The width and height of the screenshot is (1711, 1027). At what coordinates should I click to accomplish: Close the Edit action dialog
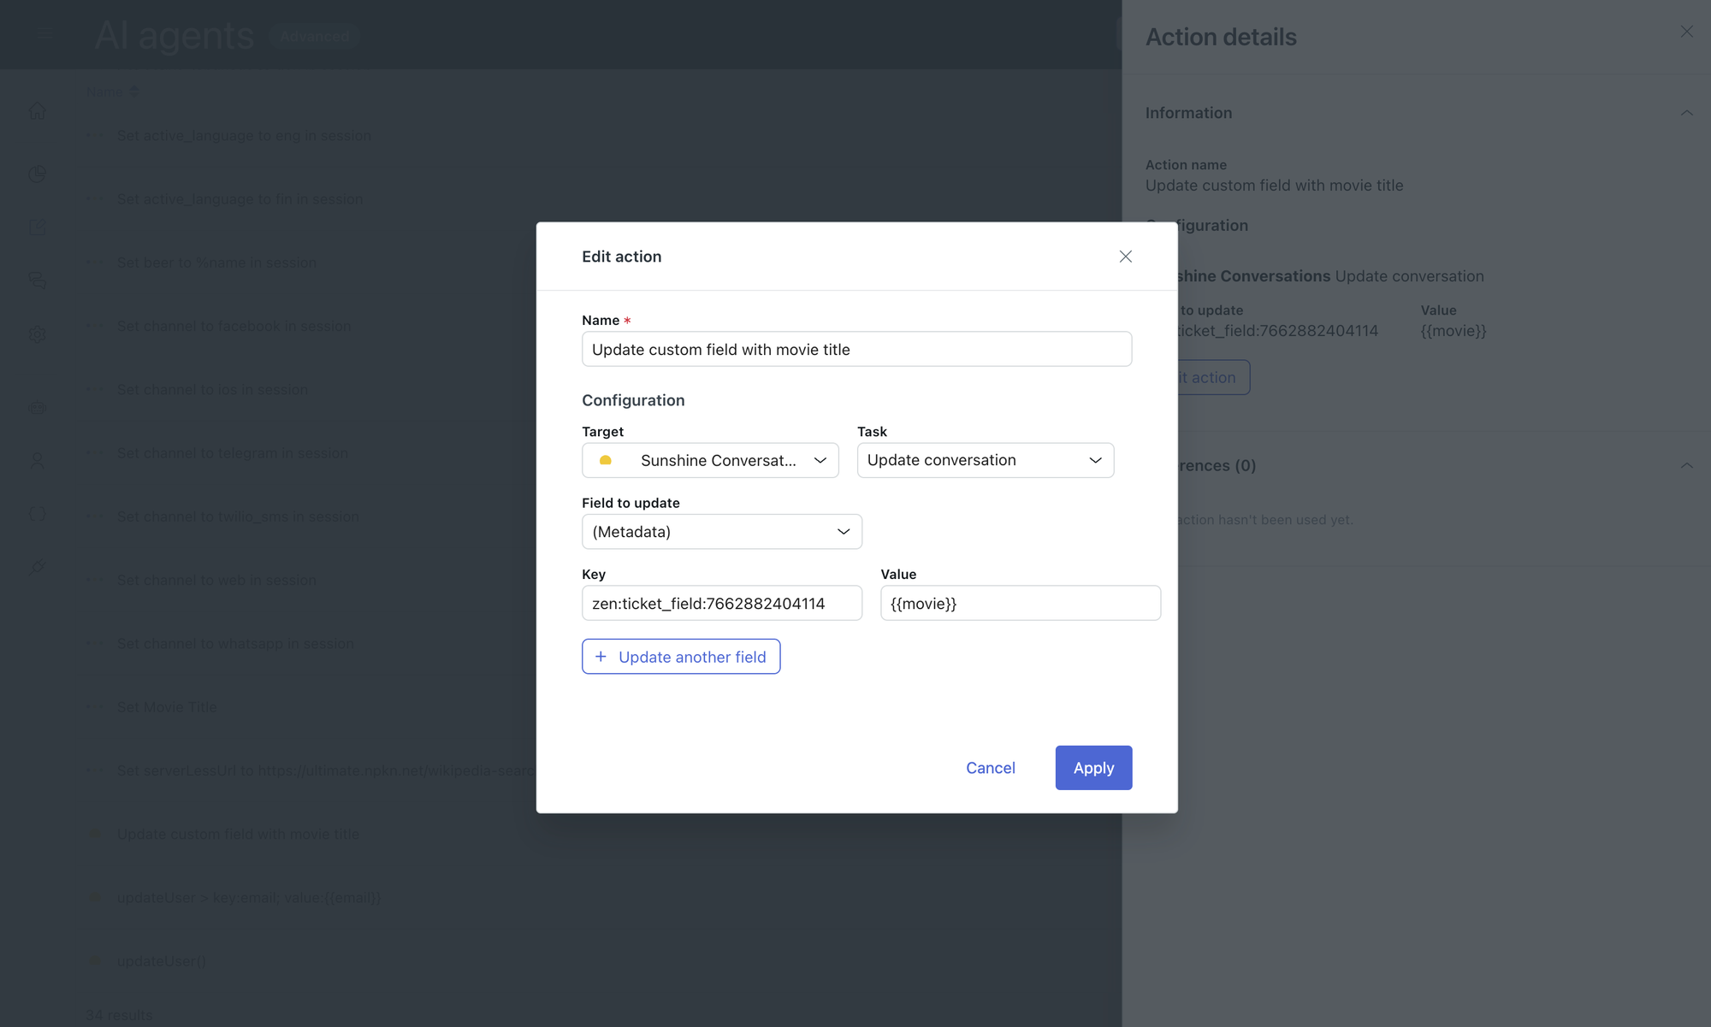click(1125, 257)
